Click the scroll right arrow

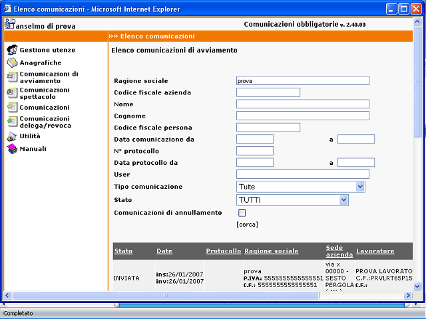tap(408, 295)
